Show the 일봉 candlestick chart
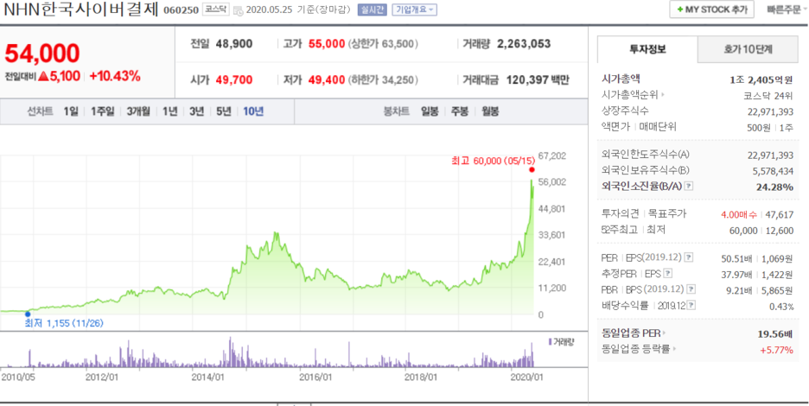This screenshot has width=809, height=406. [430, 111]
